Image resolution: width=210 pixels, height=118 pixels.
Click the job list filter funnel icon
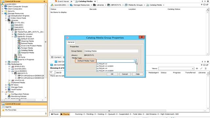(51, 72)
